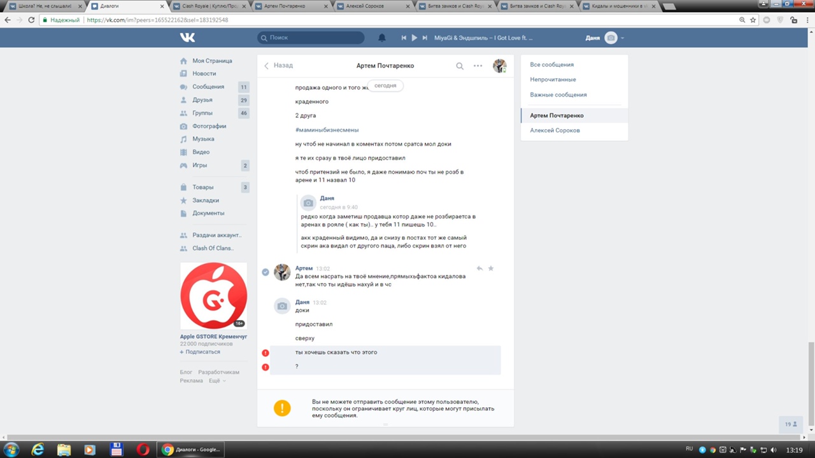Screen dimensions: 815x458
Task: Go back using Назад link
Action: (279, 66)
